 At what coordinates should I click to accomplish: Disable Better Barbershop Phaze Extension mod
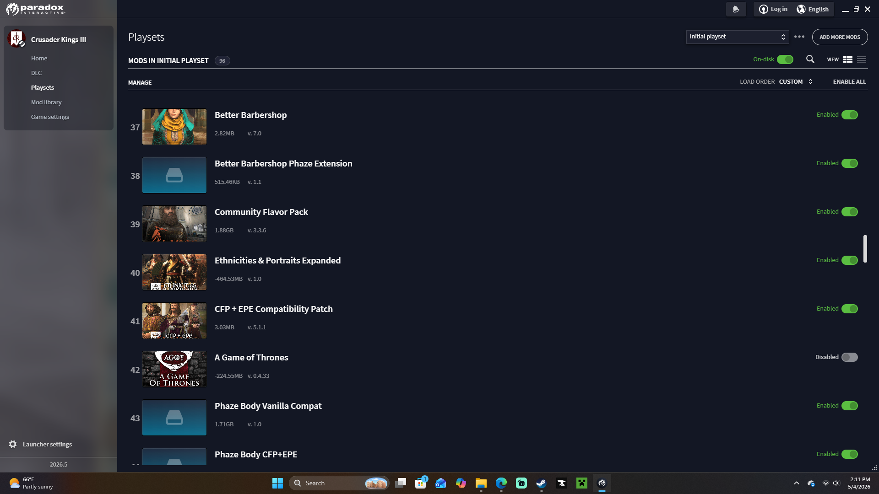click(850, 163)
